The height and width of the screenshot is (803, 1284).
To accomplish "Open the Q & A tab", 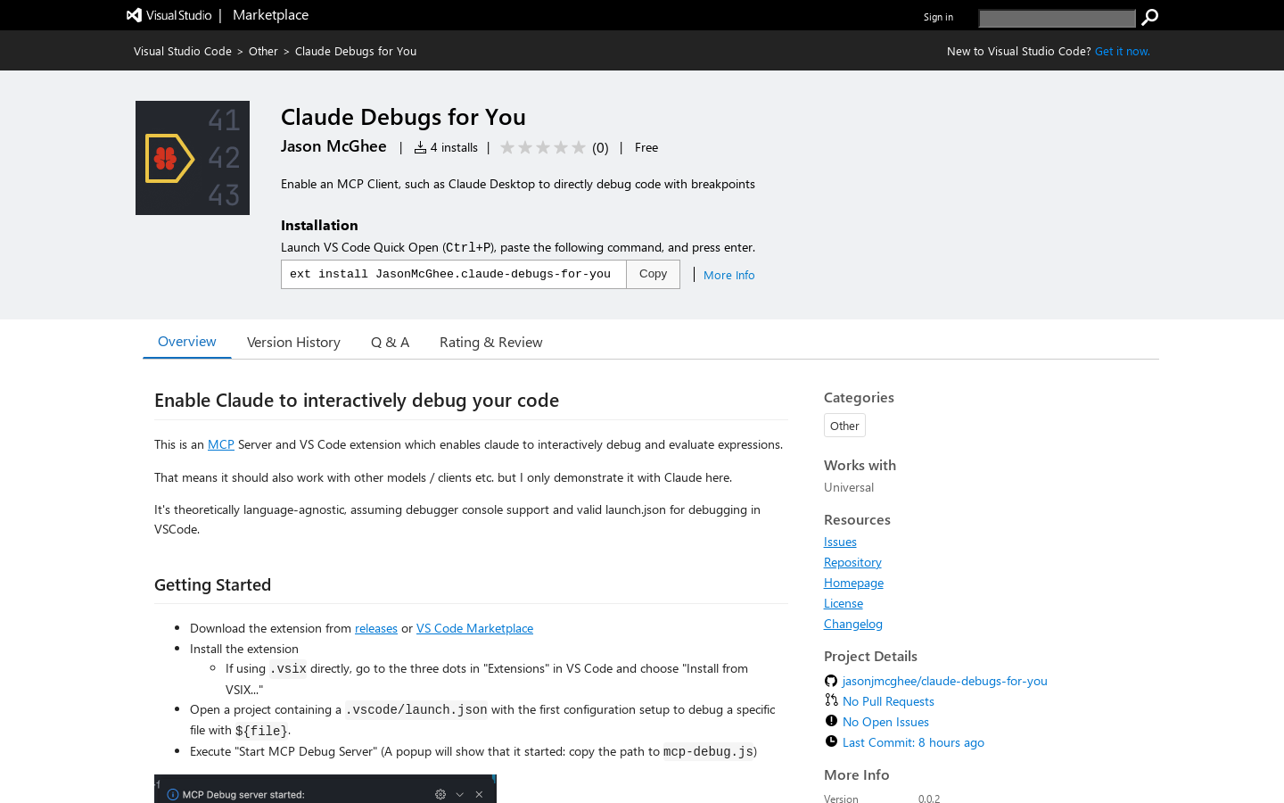I will 390,343.
